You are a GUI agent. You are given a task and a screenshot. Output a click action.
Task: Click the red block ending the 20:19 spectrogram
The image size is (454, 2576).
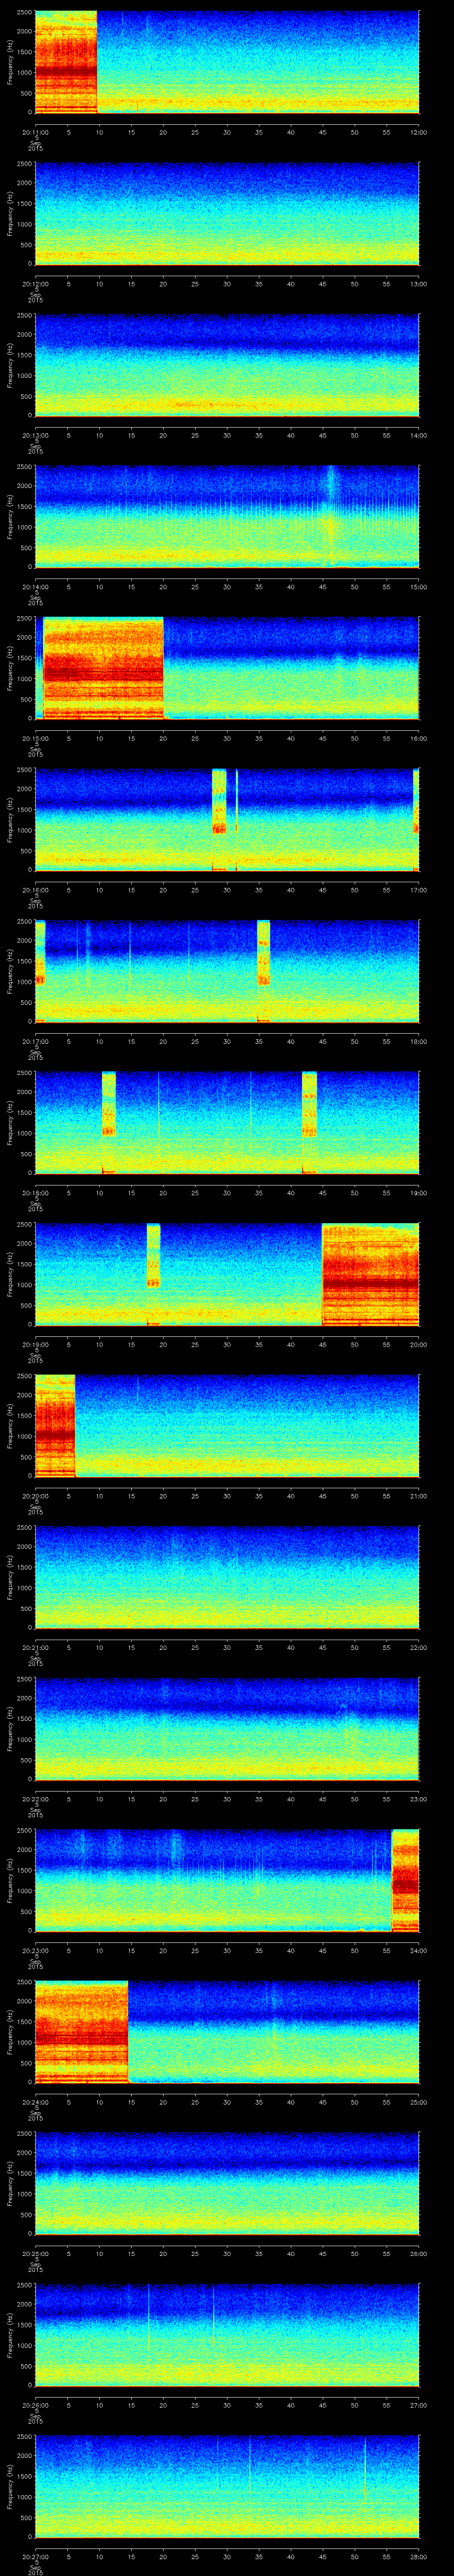tap(370, 1274)
